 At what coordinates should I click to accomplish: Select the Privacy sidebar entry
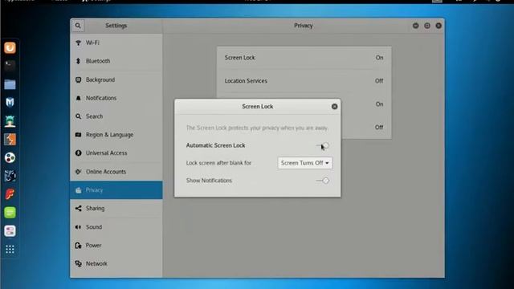pos(116,190)
